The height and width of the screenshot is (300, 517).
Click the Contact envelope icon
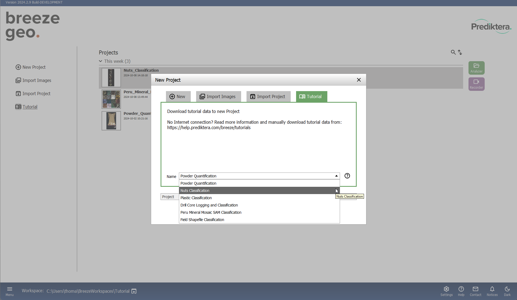[x=475, y=291]
